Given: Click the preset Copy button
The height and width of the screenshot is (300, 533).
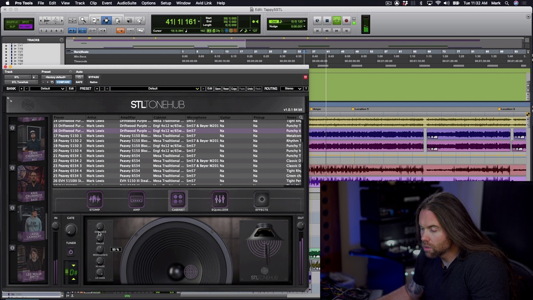Looking at the screenshot, I should (234, 89).
